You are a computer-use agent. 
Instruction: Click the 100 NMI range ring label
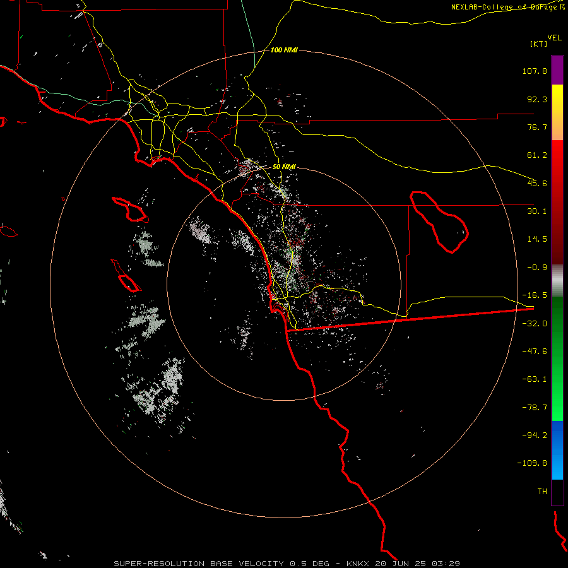click(x=284, y=50)
